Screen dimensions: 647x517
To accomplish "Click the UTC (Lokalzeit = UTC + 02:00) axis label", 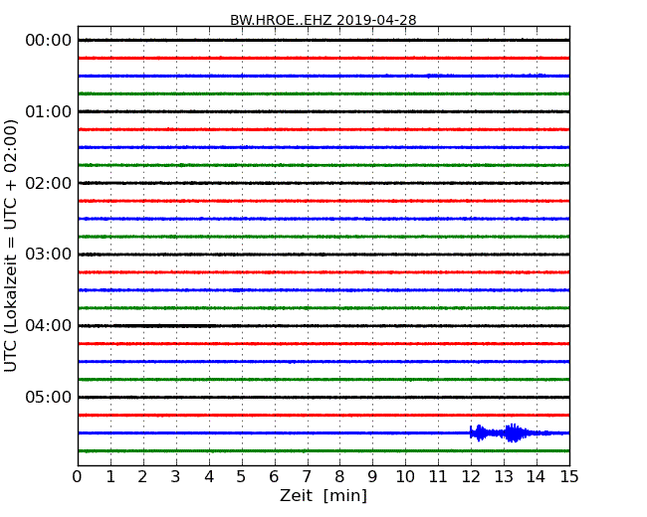I will pyautogui.click(x=11, y=246).
